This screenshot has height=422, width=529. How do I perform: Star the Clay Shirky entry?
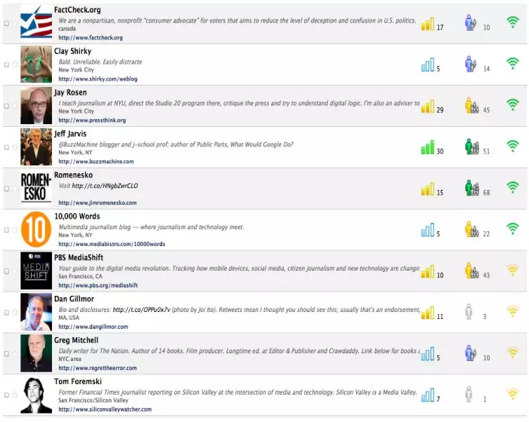click(15, 64)
